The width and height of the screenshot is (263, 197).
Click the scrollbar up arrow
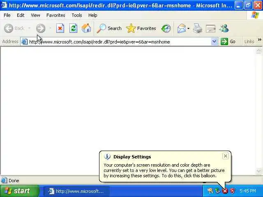258,51
